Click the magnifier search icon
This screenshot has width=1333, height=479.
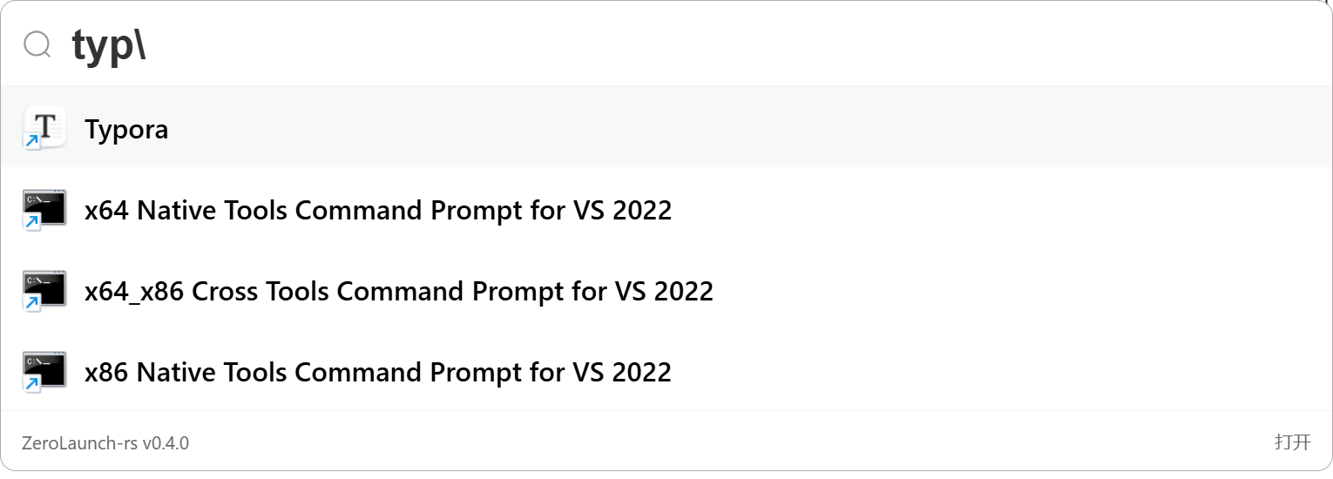(37, 44)
